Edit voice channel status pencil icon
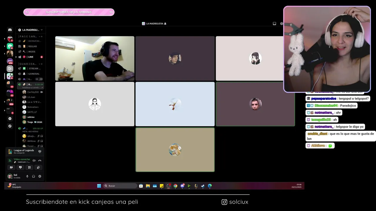376x211 pixels. coord(42,88)
